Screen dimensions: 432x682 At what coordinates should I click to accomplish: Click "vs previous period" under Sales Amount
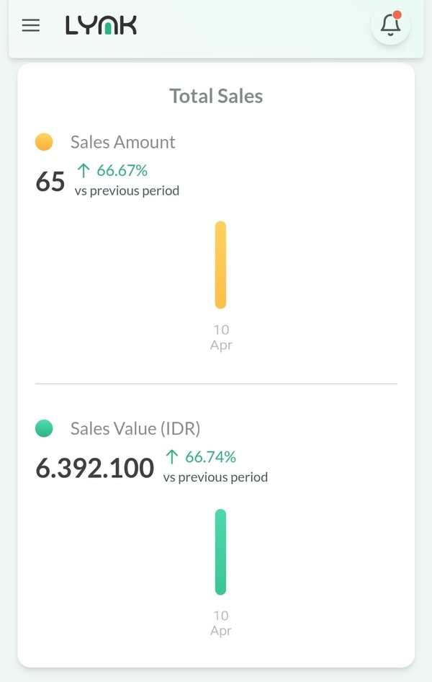pos(127,191)
